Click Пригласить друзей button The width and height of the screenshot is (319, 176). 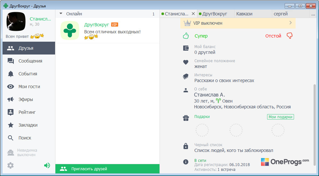107,169
